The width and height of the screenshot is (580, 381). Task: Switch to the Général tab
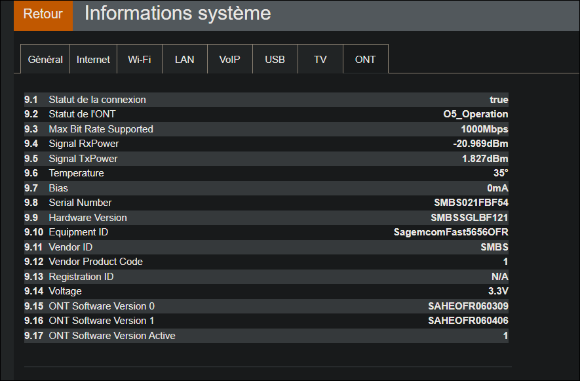pyautogui.click(x=45, y=59)
